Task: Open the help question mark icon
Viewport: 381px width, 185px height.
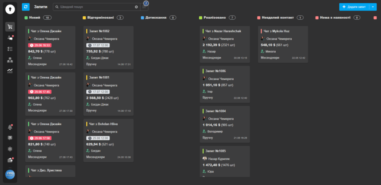Action: [x=10, y=138]
